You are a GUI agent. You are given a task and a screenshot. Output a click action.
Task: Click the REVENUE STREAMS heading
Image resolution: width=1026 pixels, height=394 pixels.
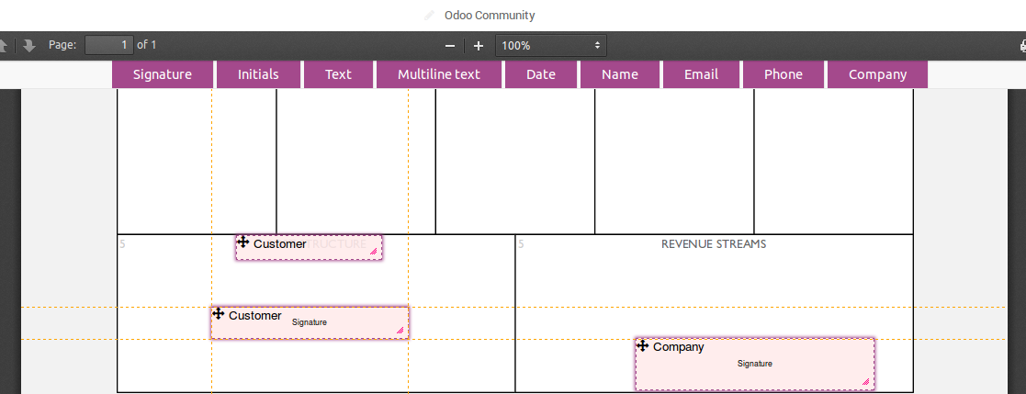click(x=713, y=244)
